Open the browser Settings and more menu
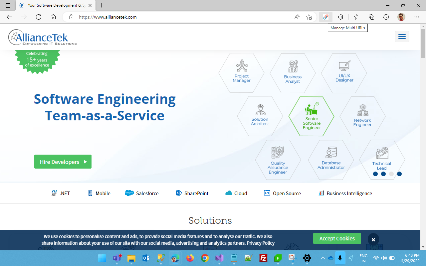 pos(417,17)
